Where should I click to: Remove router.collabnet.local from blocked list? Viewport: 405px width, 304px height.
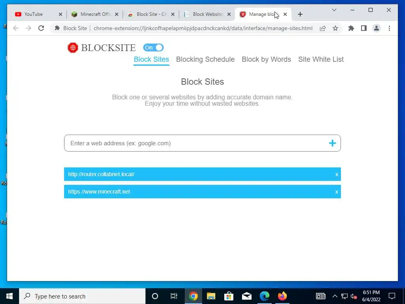click(x=337, y=175)
